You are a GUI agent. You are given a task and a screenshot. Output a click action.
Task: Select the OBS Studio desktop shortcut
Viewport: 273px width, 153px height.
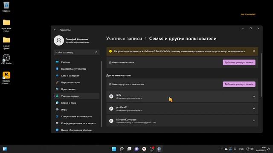click(x=6, y=59)
